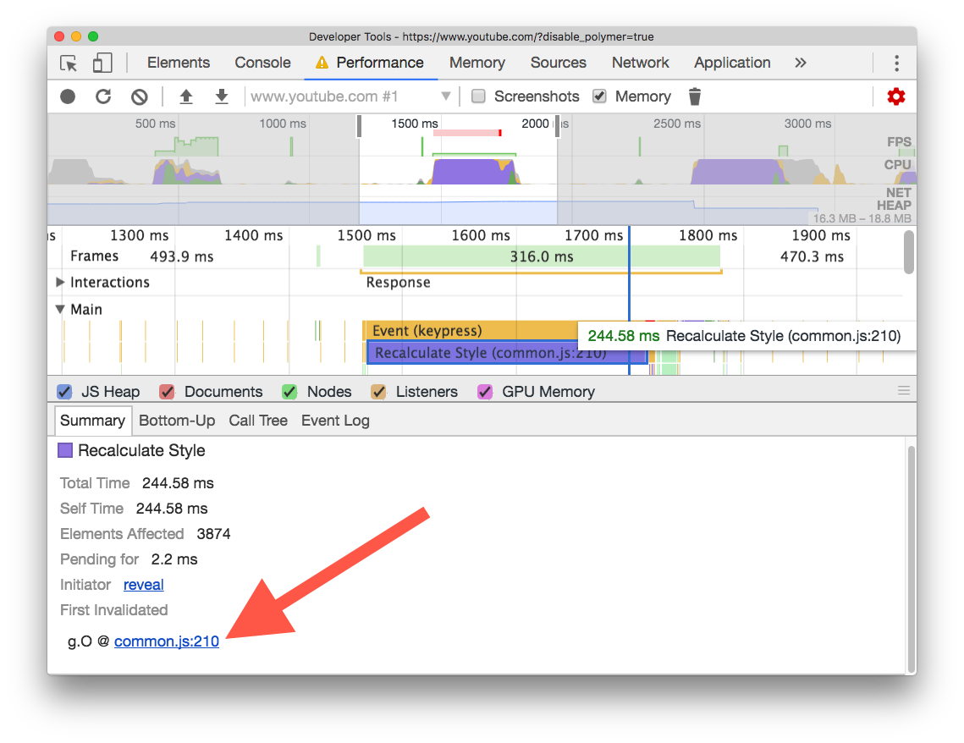Click the Response interaction bar label
Screen dimensions: 964x743
click(398, 282)
